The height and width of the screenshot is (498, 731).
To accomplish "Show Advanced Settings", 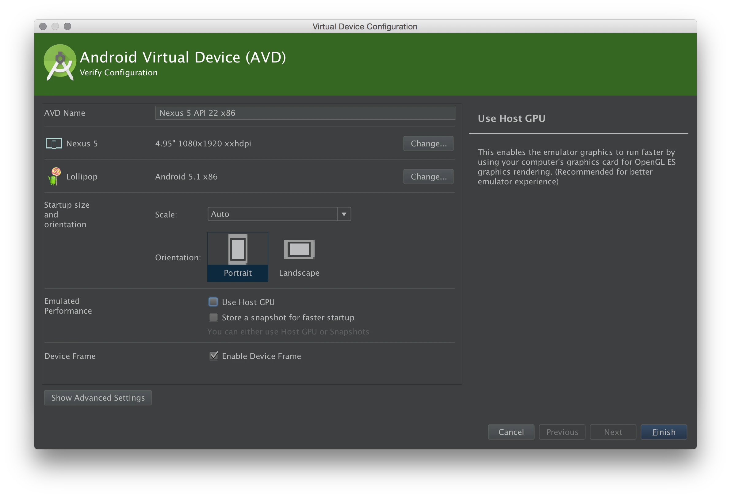I will [x=98, y=398].
